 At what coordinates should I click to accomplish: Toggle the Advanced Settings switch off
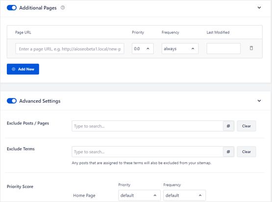(12, 101)
